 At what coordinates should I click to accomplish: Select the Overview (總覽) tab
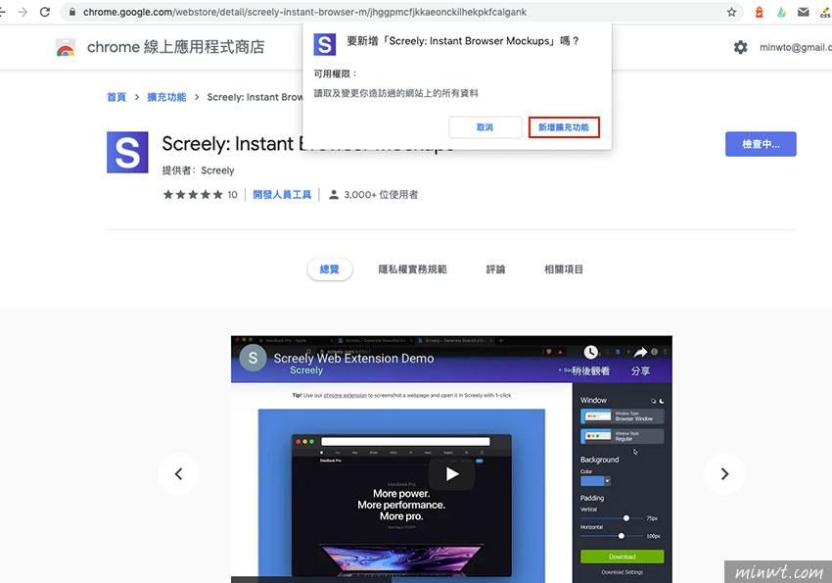point(330,269)
